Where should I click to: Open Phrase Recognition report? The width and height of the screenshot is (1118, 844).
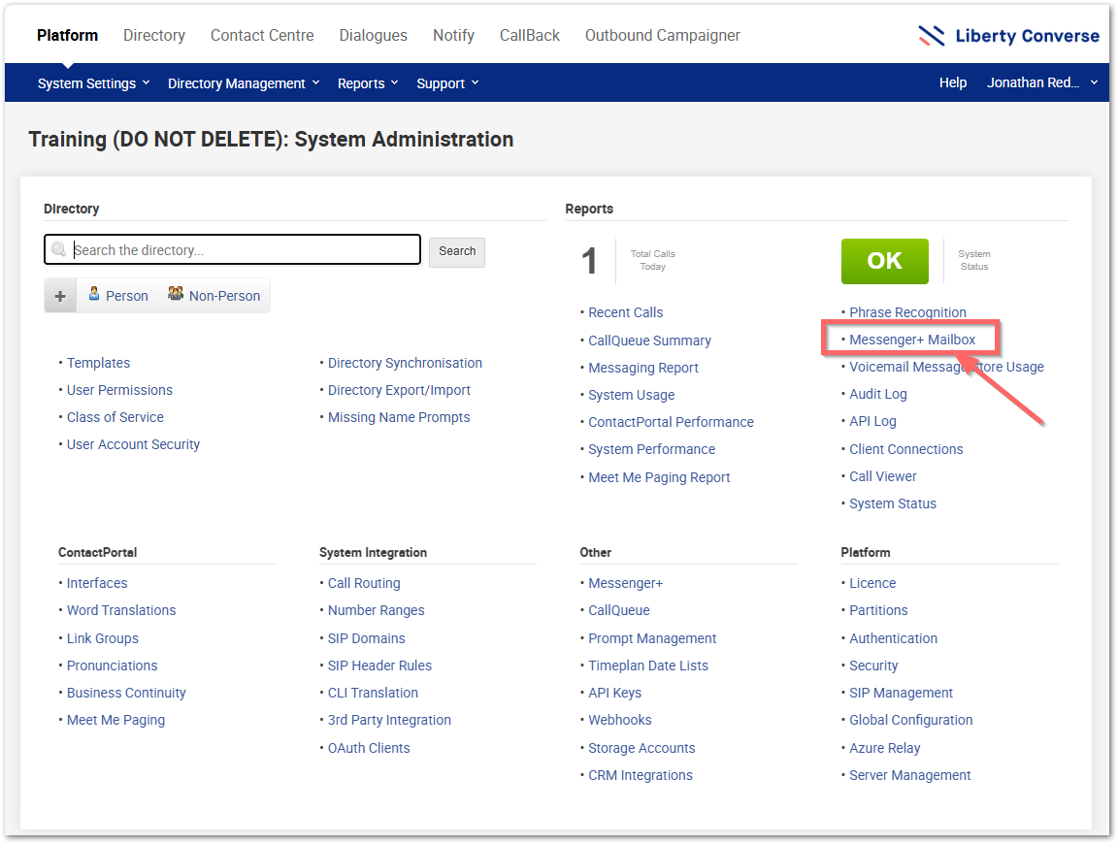(907, 312)
